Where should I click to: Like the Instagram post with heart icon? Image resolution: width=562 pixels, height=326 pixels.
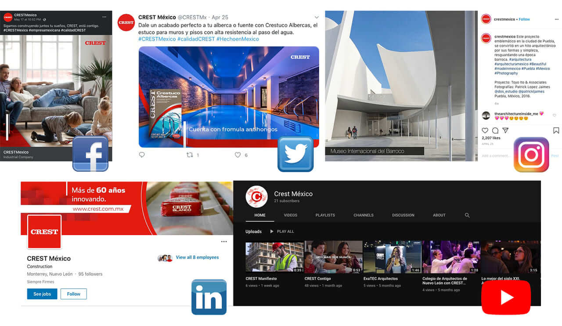coord(485,130)
